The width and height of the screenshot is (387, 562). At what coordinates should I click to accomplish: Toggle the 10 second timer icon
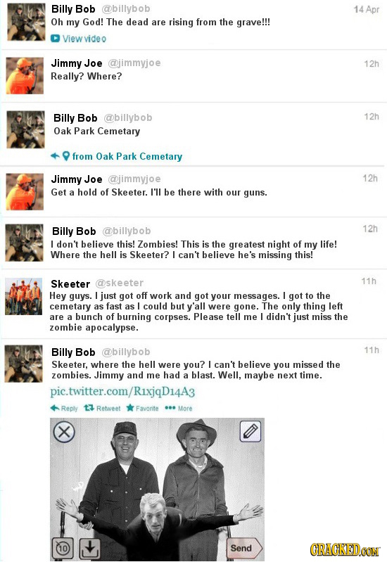pos(63,548)
